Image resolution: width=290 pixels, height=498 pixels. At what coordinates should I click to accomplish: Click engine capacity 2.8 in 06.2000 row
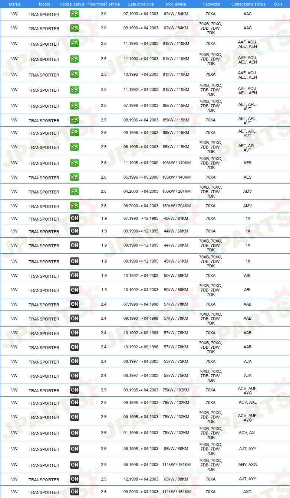103,206
